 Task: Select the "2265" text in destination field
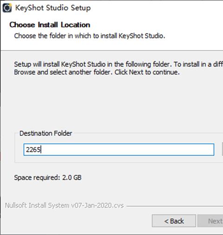(33, 150)
